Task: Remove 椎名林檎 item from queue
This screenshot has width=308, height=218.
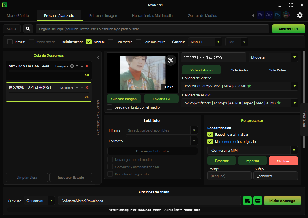Action: [87, 88]
